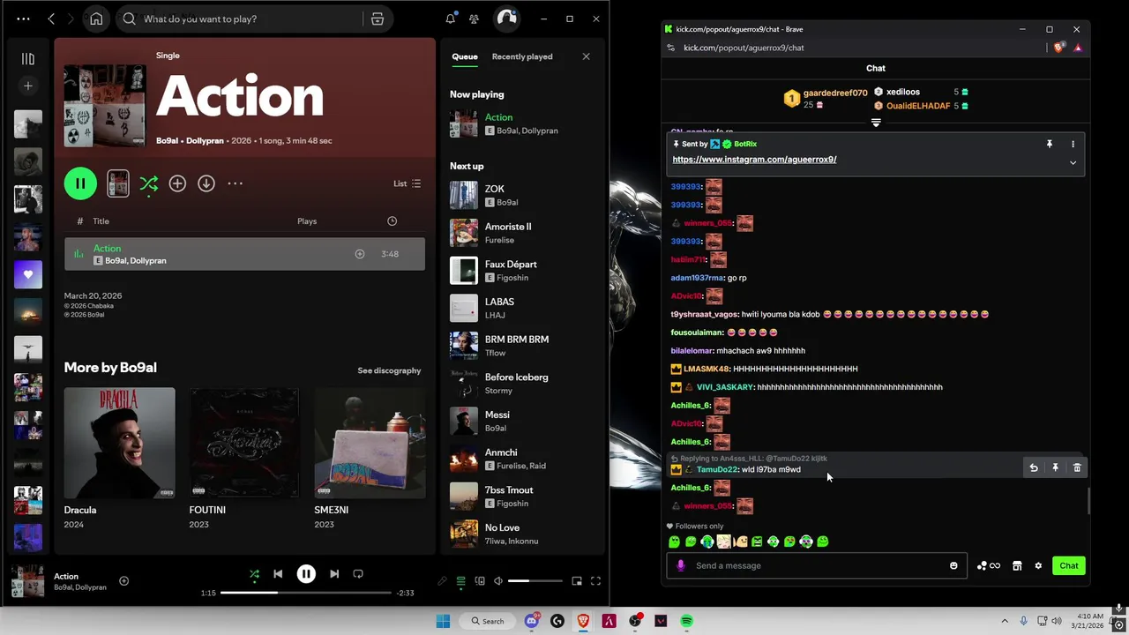Enter Spotify full screen mode

596,581
